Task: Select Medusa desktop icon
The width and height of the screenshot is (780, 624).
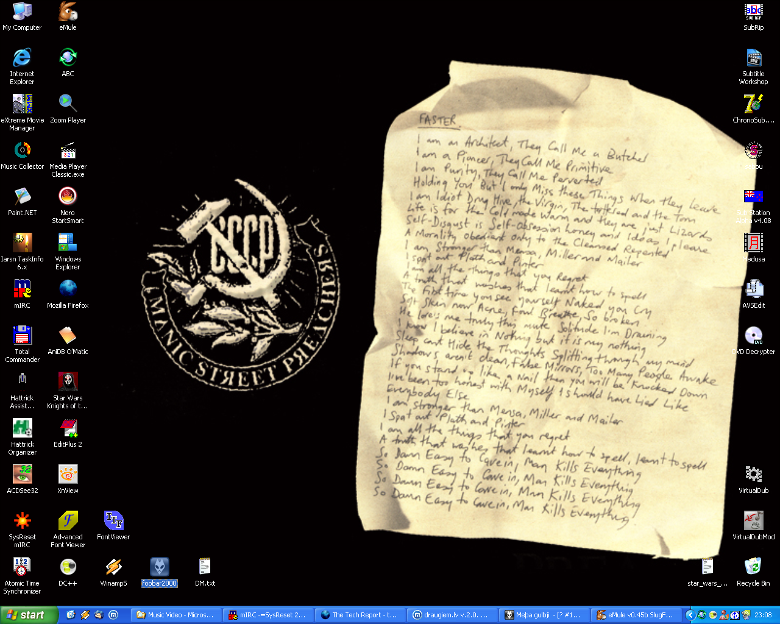Action: tap(753, 248)
